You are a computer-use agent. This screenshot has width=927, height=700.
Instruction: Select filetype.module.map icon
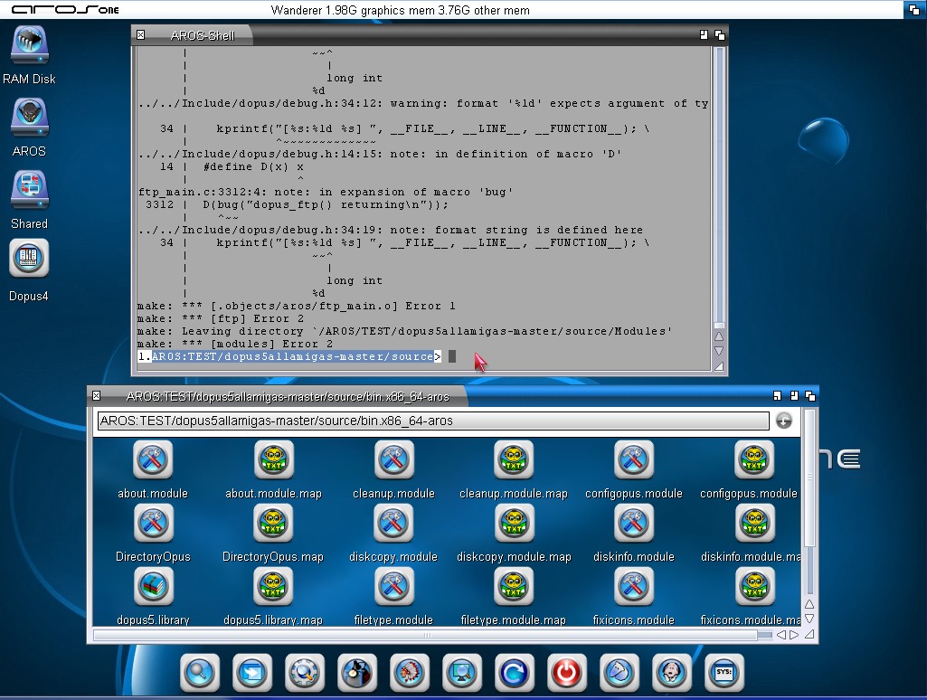[x=514, y=586]
